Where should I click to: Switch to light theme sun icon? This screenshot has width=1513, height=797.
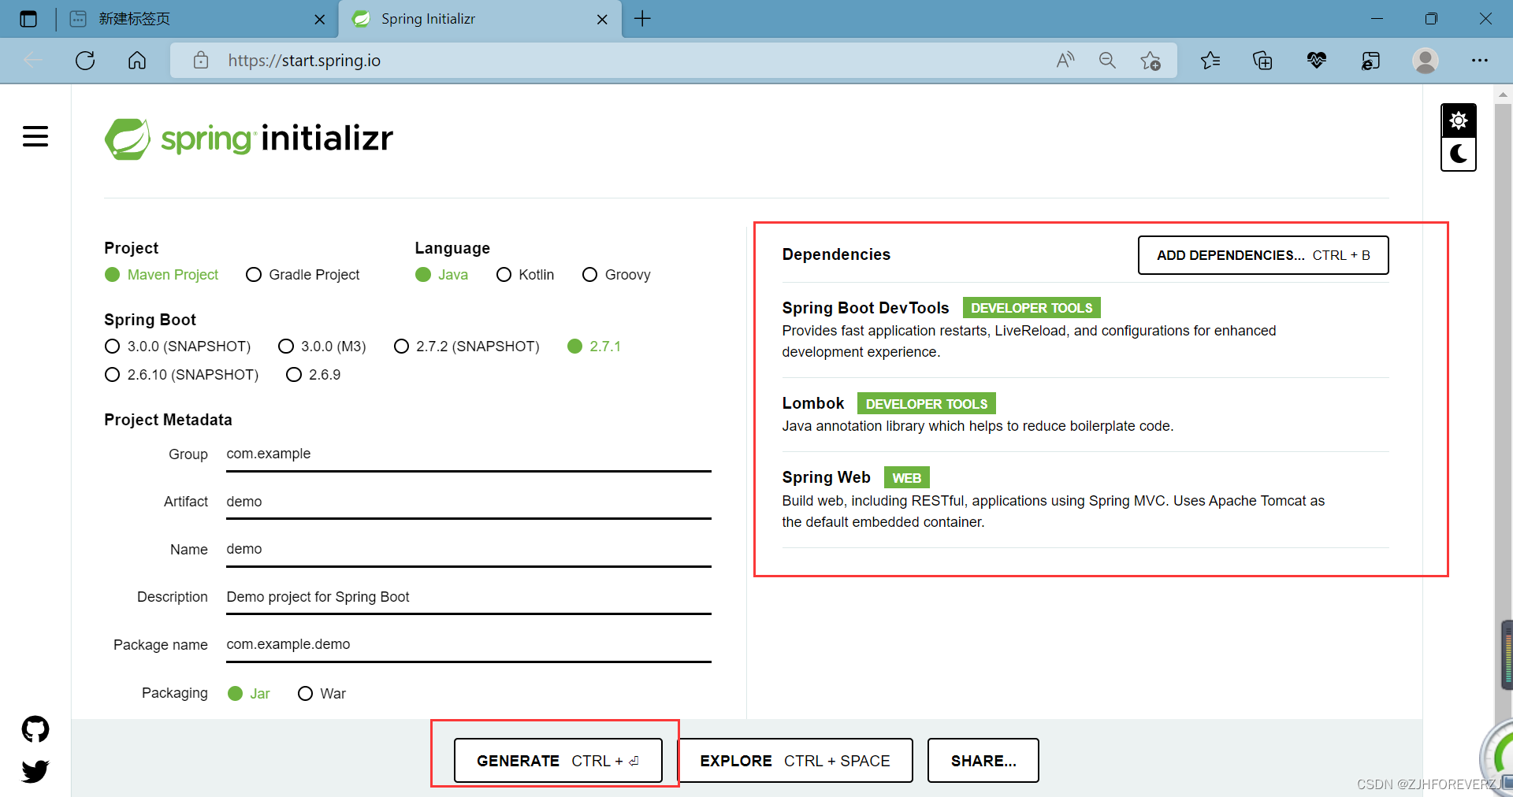[x=1459, y=120]
